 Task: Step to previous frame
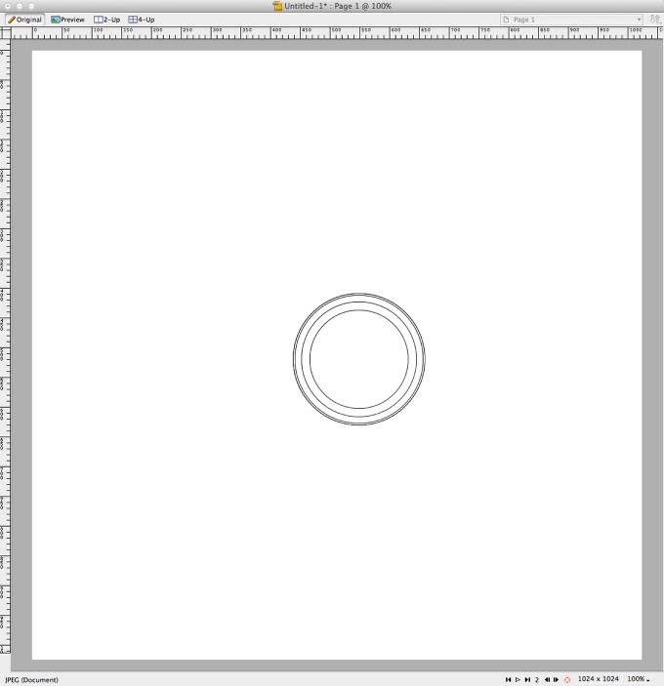547,679
